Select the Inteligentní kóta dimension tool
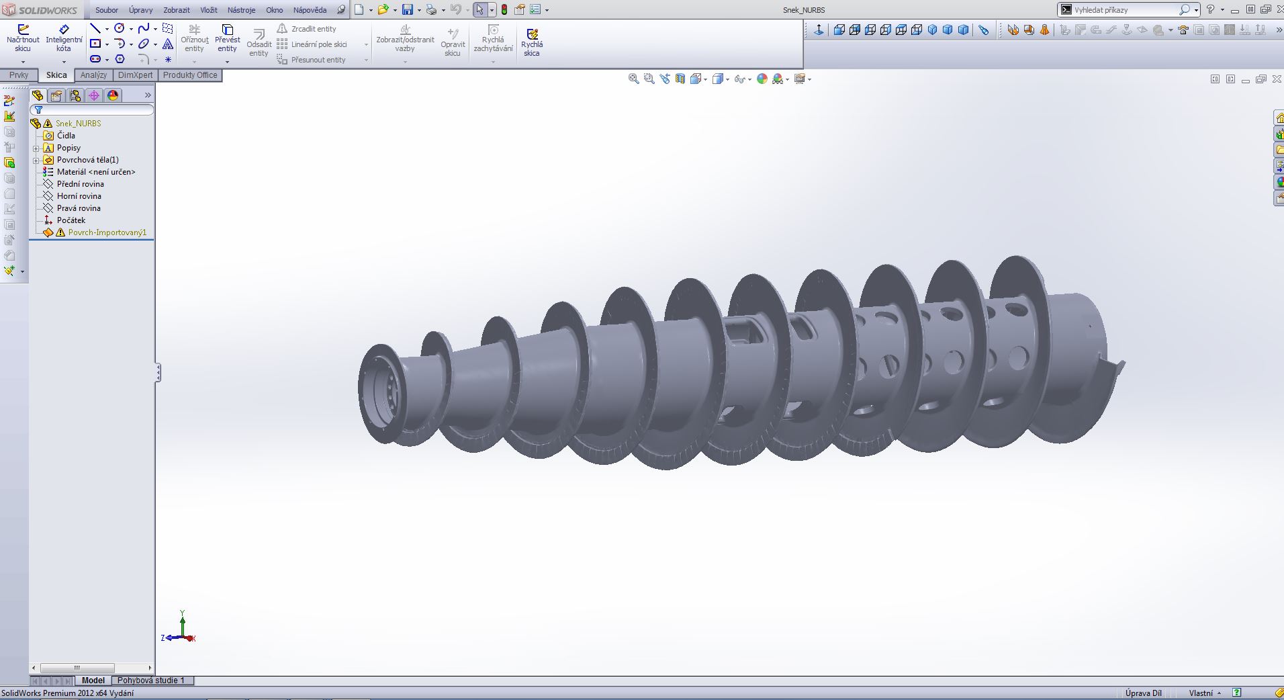Image resolution: width=1284 pixels, height=700 pixels. pos(64,38)
